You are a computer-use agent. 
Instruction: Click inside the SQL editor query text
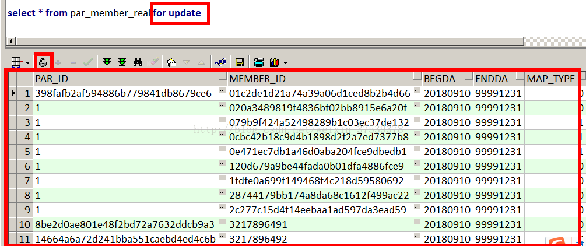tap(104, 13)
